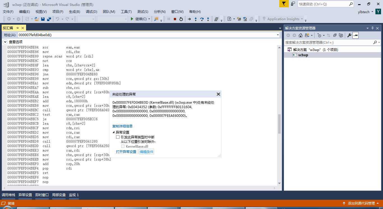Toggle KernelBase.dll exception checkbox
The image size is (383, 209).
point(123,146)
